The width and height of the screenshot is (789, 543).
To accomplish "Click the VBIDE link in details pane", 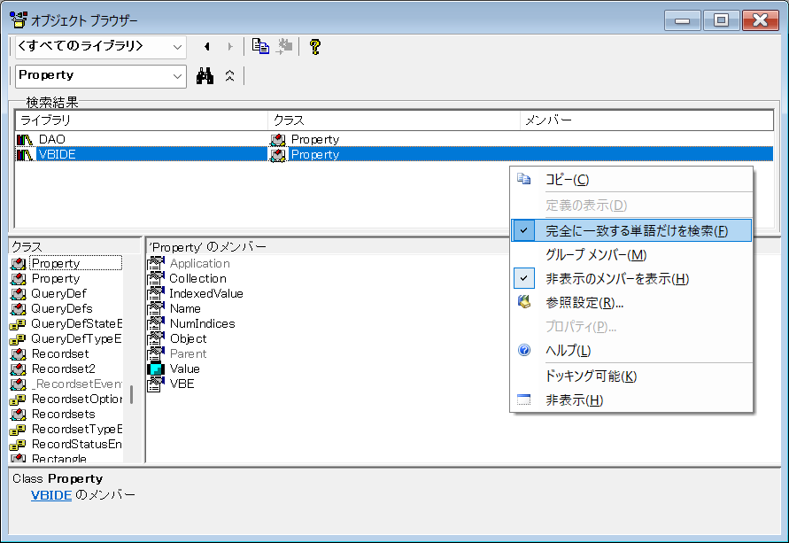I will [x=50, y=494].
